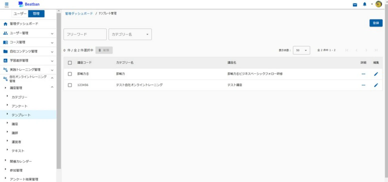The height and width of the screenshot is (182, 388).
Task: Click the 学習進捗管理 chart icon
Action: (x=5, y=60)
